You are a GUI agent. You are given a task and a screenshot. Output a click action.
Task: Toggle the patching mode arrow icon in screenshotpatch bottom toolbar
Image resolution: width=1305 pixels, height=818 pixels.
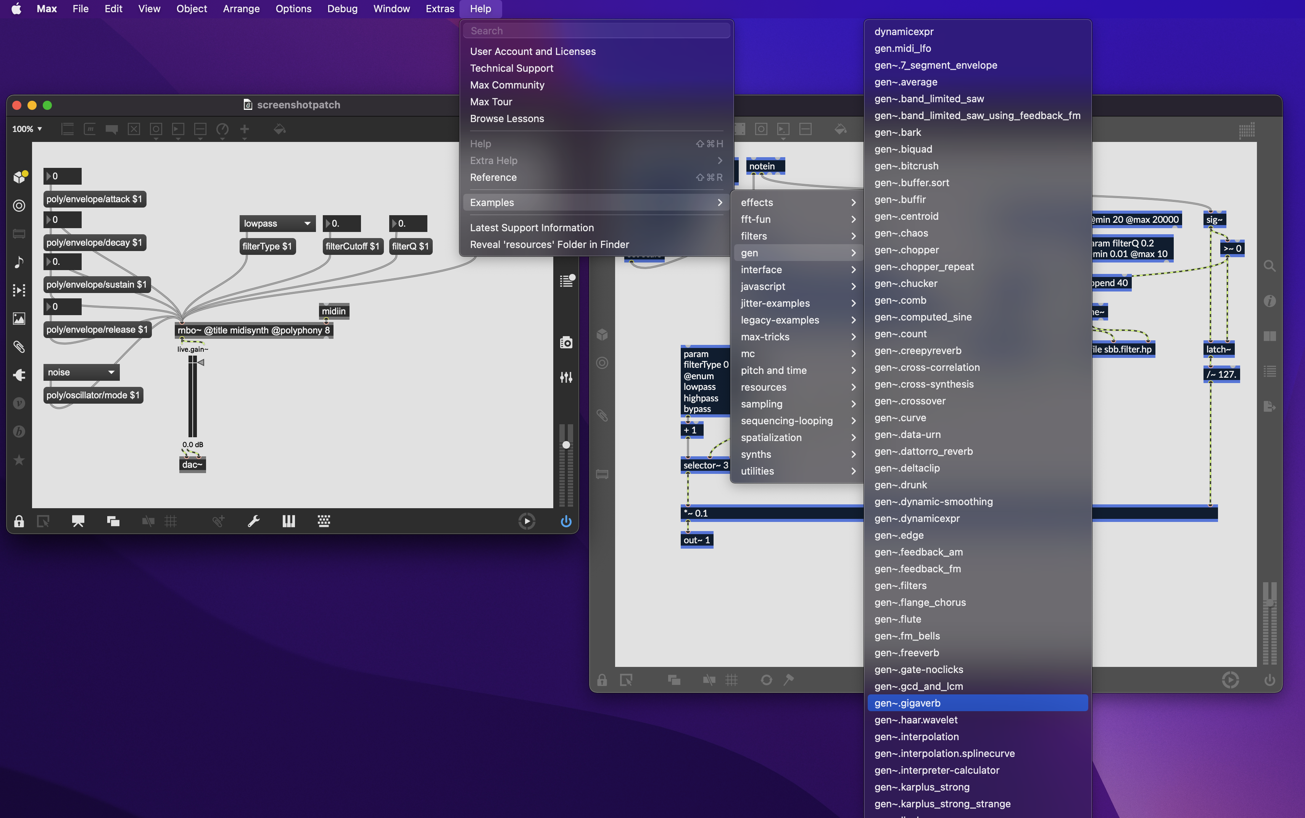click(43, 521)
